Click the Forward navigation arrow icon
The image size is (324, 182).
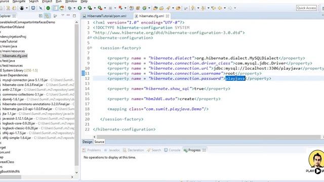point(230,8)
